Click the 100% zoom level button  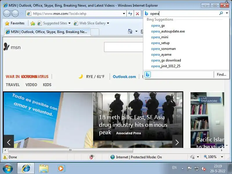(x=210, y=157)
